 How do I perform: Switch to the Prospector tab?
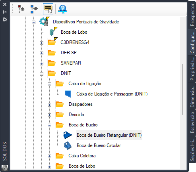coord(192,15)
